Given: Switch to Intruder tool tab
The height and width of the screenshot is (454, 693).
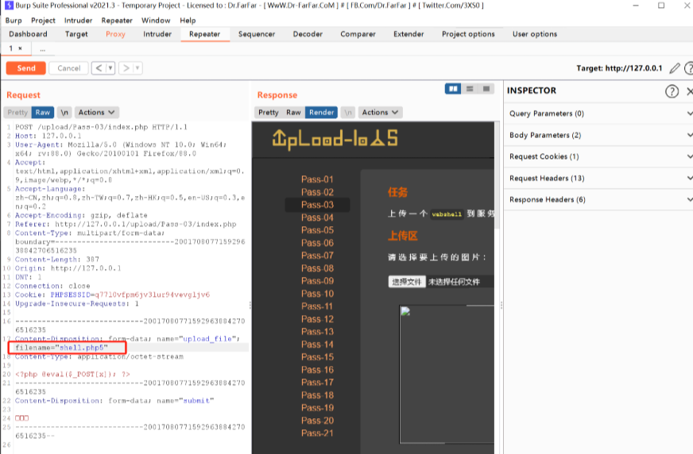Looking at the screenshot, I should (157, 34).
